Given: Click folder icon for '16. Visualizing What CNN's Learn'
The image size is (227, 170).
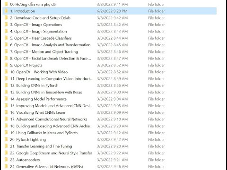Looking at the screenshot, I should (x=6, y=112).
